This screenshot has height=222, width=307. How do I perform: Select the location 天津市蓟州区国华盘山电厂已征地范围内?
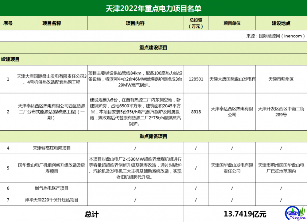[x=281, y=168]
